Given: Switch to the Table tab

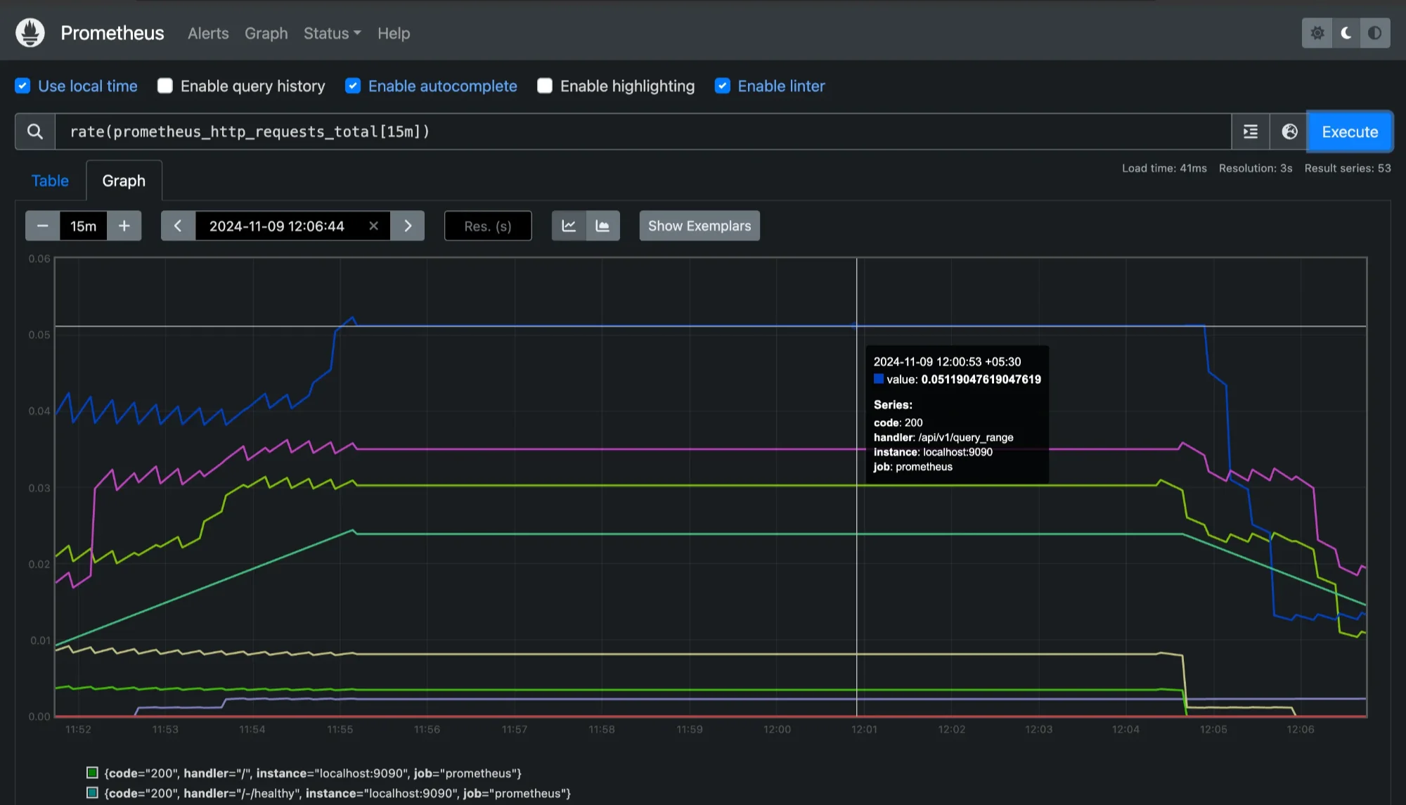Looking at the screenshot, I should [50, 181].
